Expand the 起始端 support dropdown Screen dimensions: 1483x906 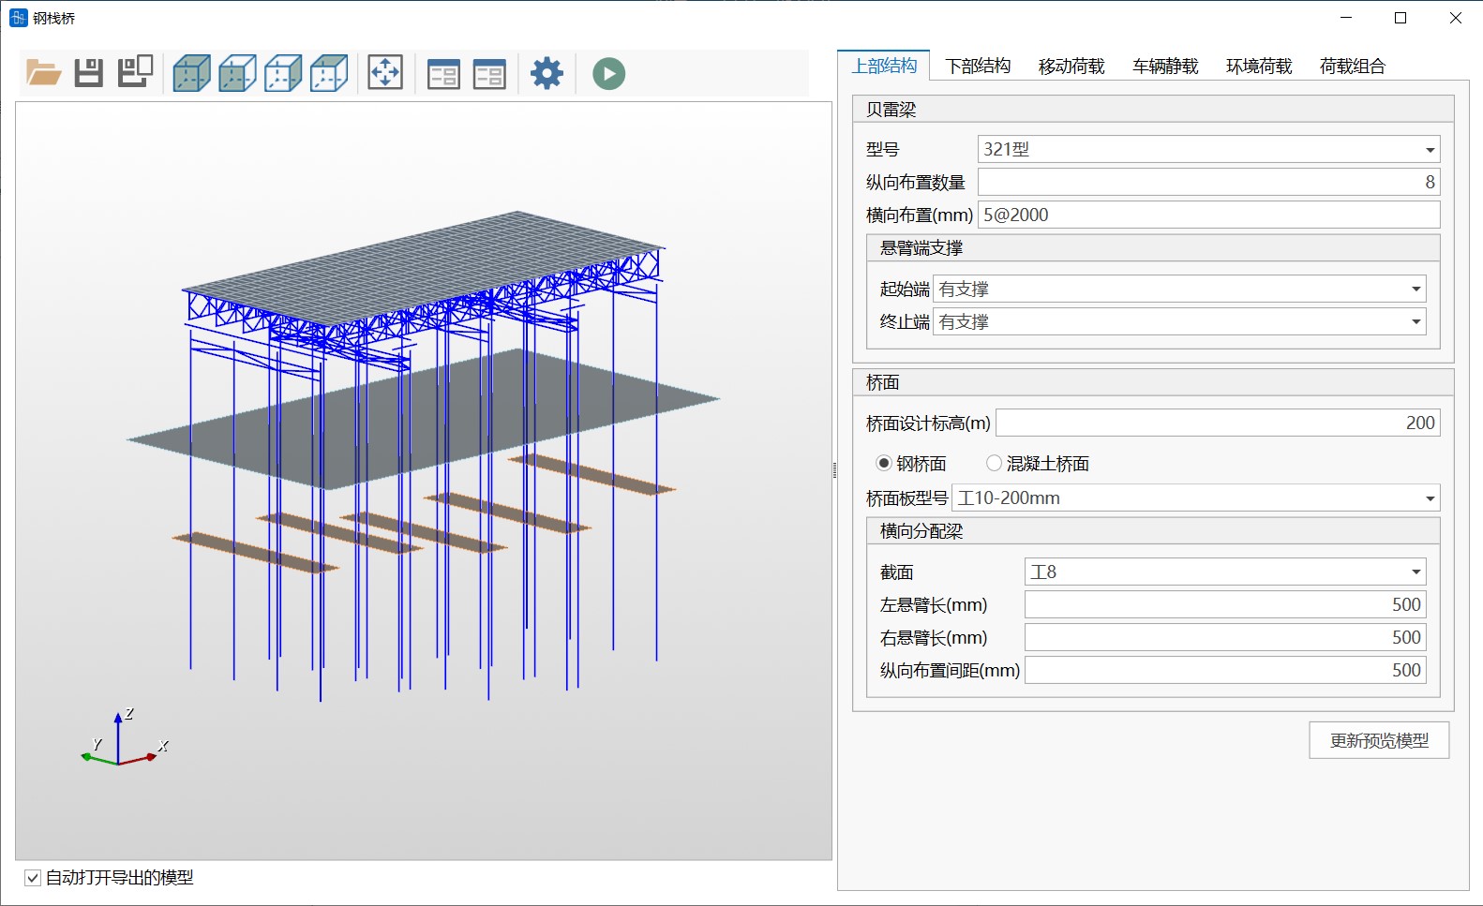(1179, 289)
